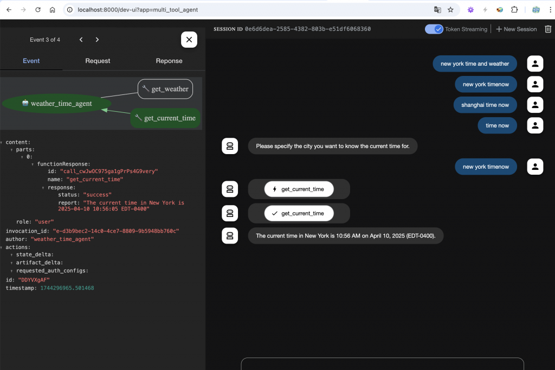Click the chat message input box
555x370 pixels.
(x=382, y=363)
